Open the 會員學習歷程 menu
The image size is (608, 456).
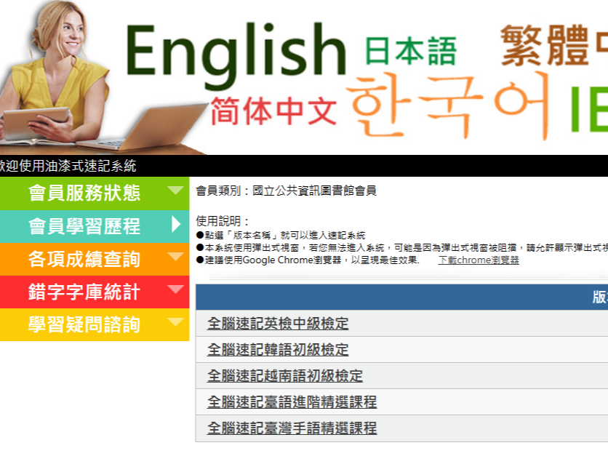pos(95,226)
